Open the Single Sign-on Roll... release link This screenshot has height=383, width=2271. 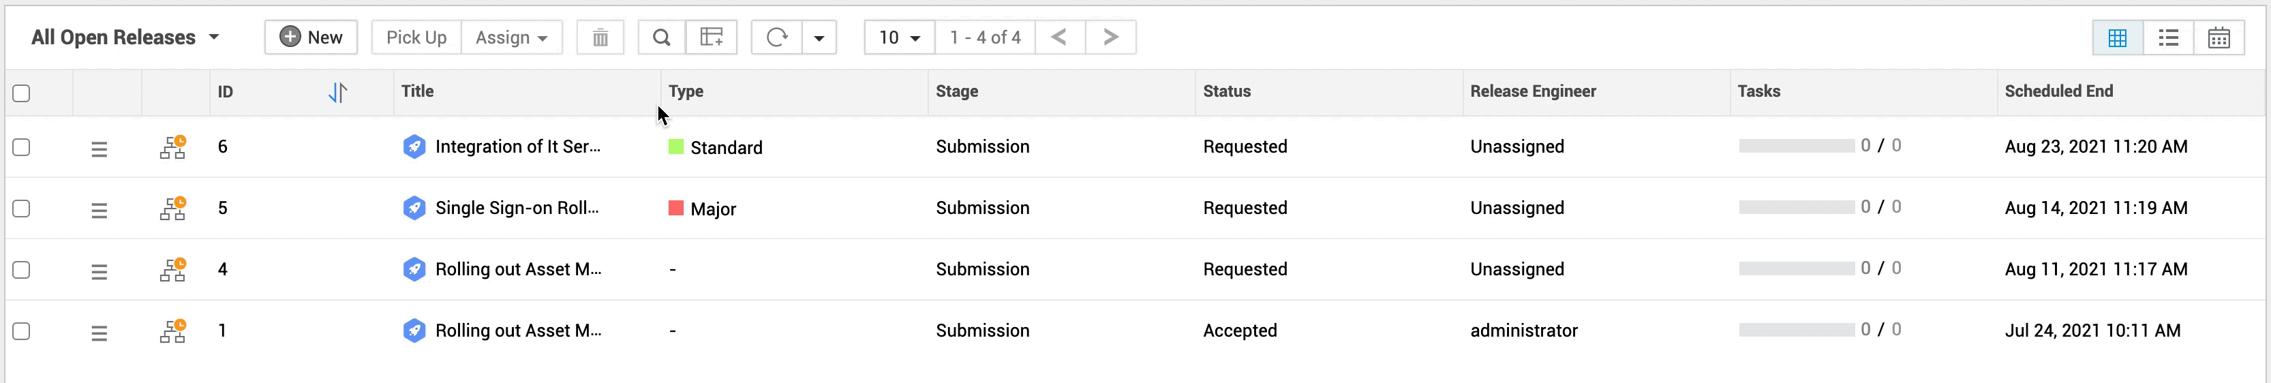pyautogui.click(x=517, y=209)
